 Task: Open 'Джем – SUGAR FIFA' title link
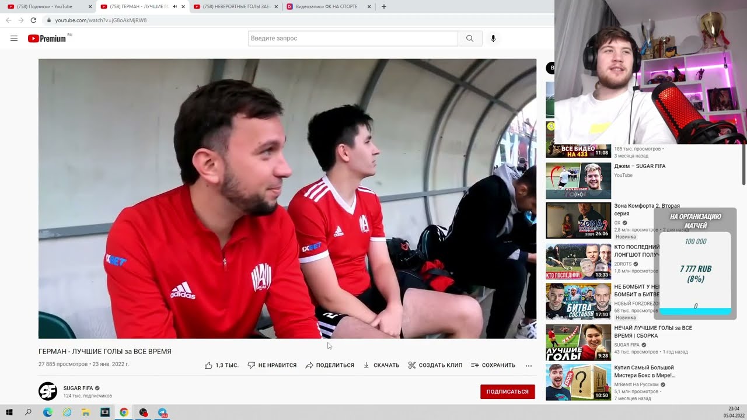click(640, 166)
